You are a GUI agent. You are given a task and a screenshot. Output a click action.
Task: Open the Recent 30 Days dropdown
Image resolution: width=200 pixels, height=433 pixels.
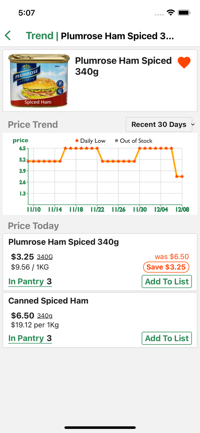coord(159,125)
